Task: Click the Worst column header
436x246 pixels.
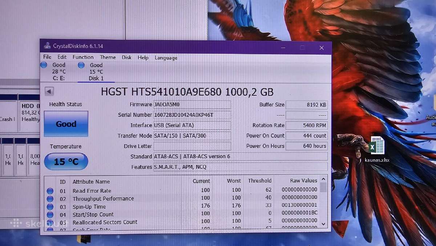Action: (x=234, y=181)
